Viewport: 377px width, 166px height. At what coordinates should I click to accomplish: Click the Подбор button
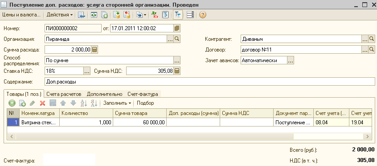(145, 103)
